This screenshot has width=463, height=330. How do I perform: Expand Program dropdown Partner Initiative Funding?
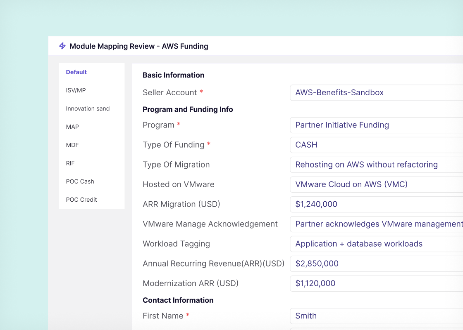(x=377, y=125)
